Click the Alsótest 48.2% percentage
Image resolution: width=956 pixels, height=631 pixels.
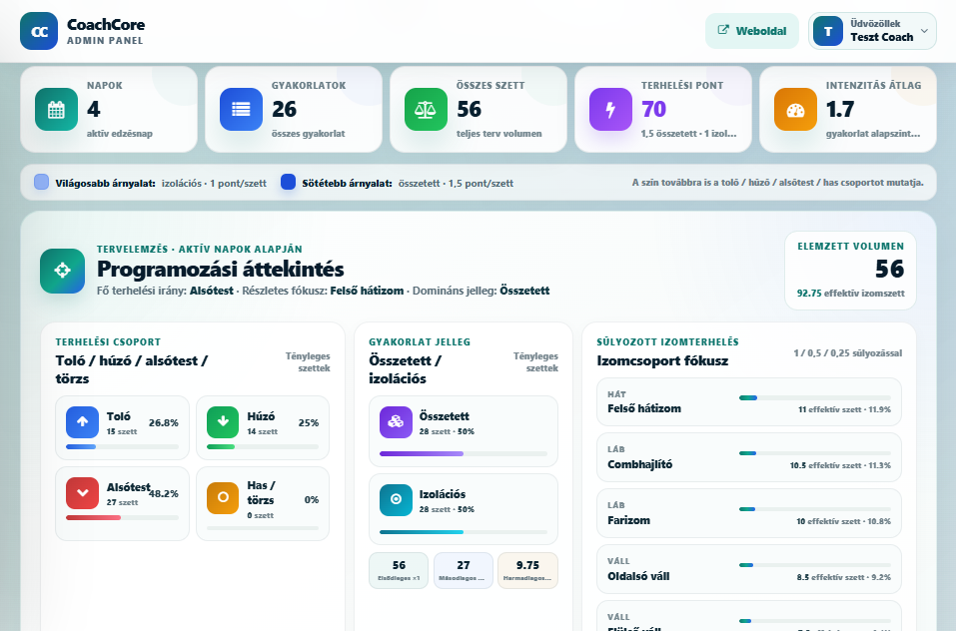[164, 494]
